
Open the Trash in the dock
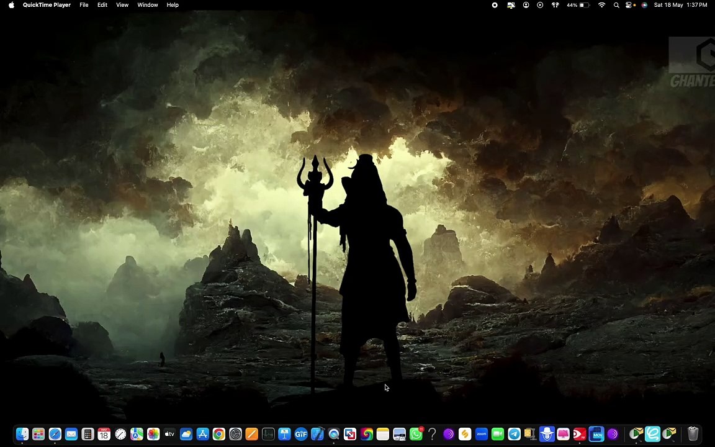(x=693, y=434)
